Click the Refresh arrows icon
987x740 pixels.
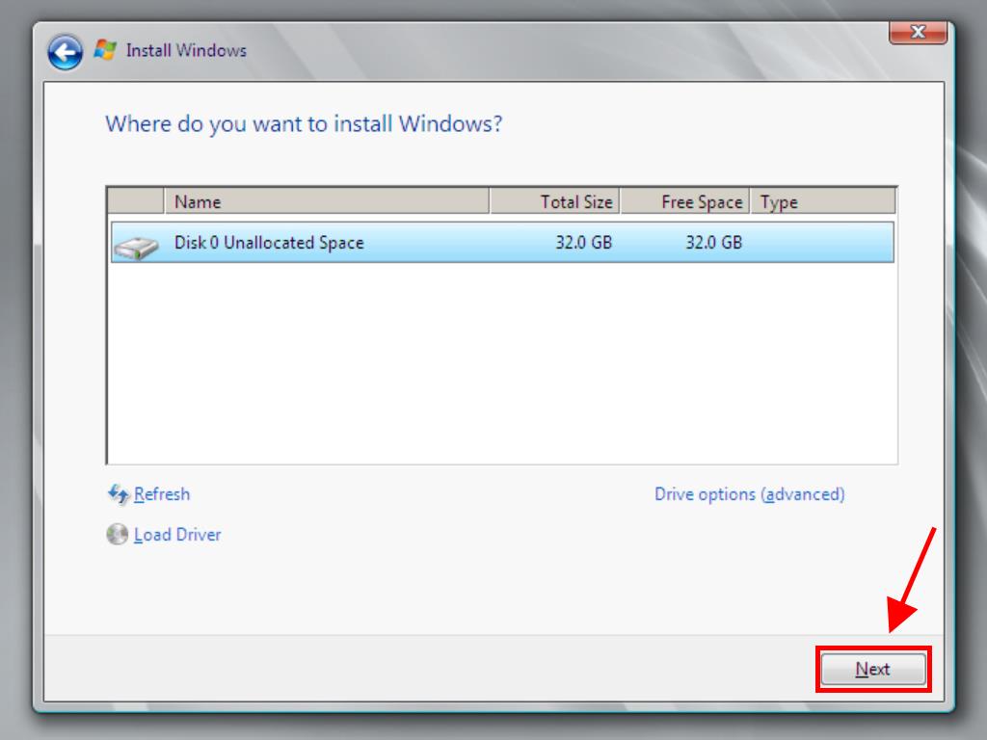[118, 494]
